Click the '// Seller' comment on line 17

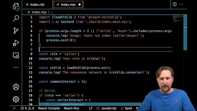point(47,91)
